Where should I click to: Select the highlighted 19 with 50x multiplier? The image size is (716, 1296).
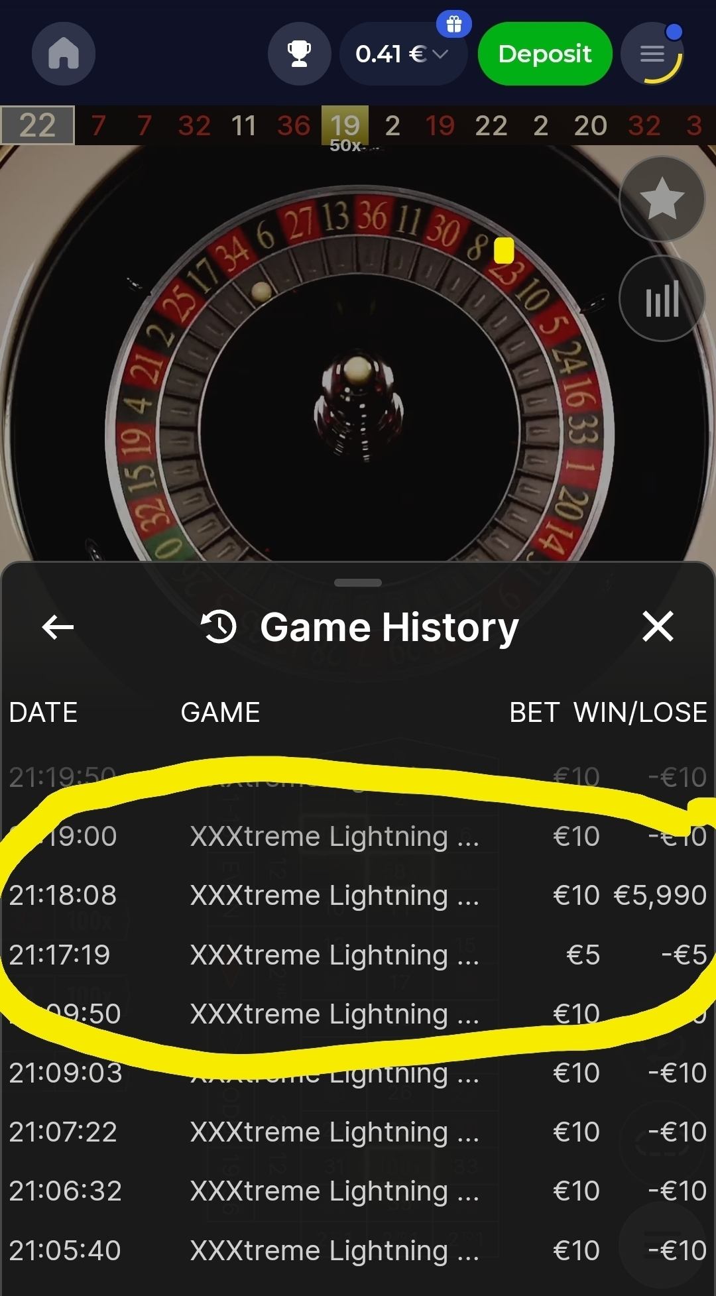tap(345, 128)
